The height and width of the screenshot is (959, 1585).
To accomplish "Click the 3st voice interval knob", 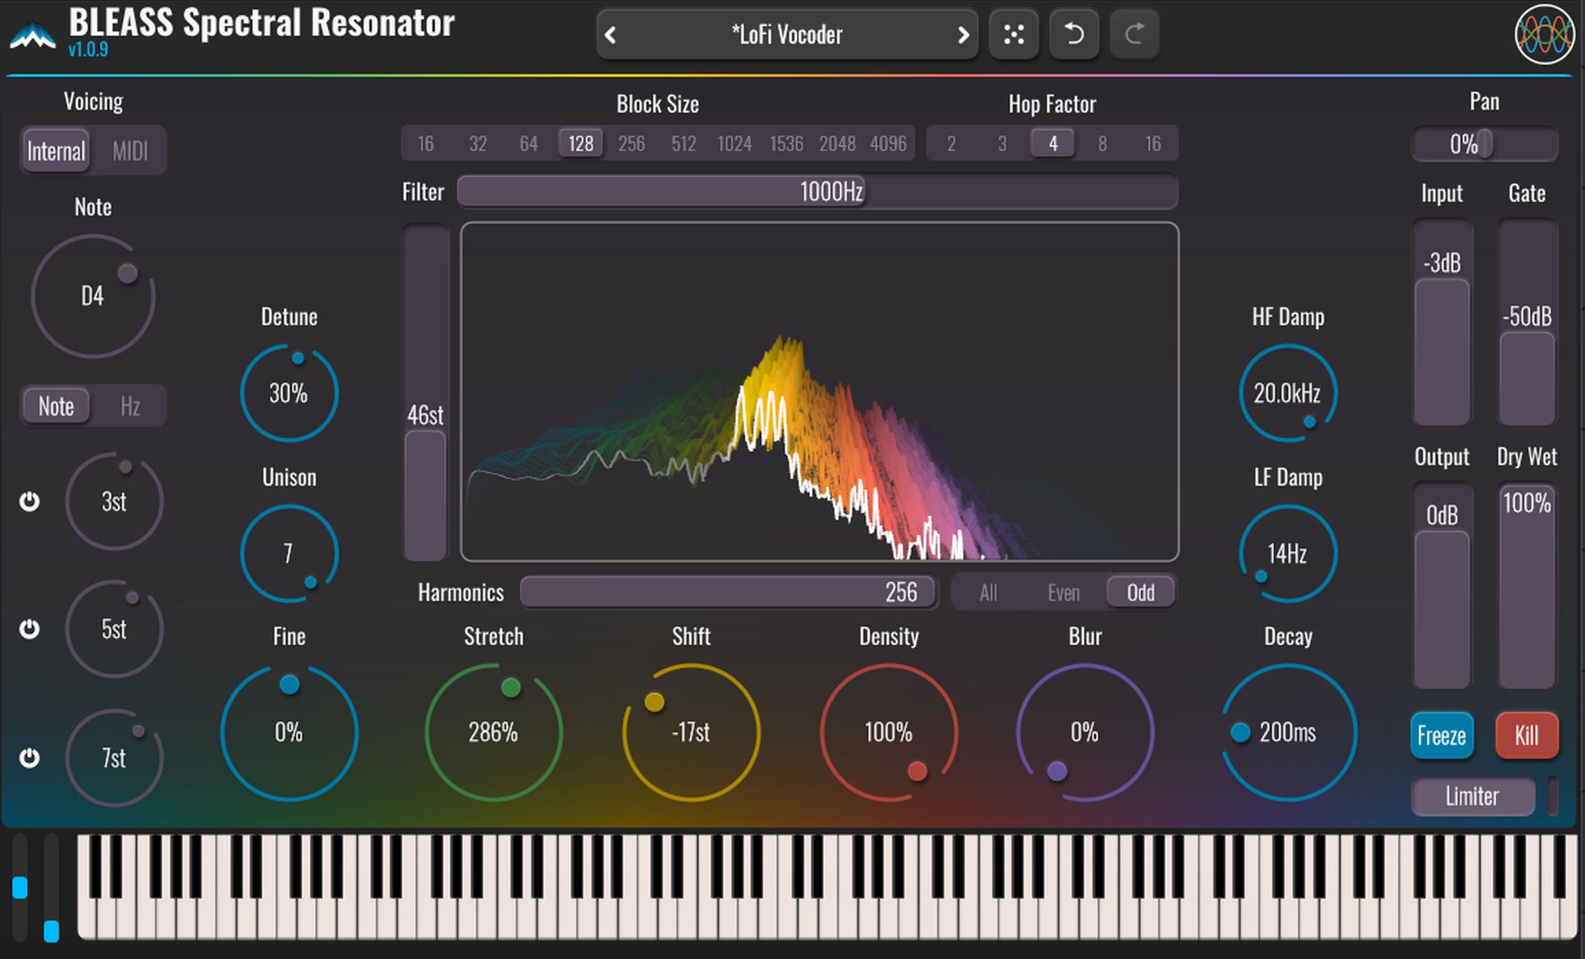I will [x=114, y=501].
